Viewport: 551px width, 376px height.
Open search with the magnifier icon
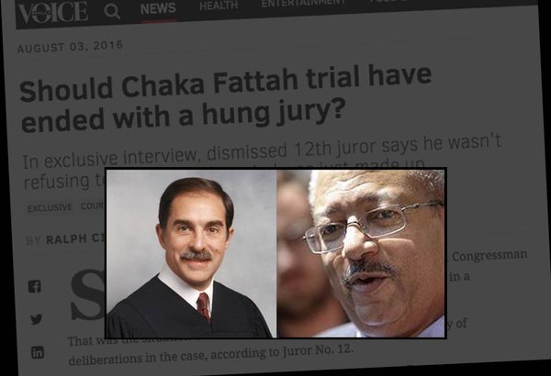click(x=112, y=12)
